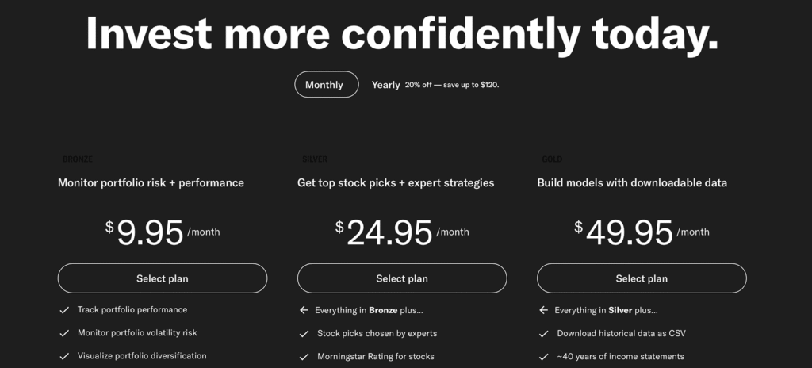Select plan for Bronze tier
The height and width of the screenshot is (368, 812).
pyautogui.click(x=163, y=278)
